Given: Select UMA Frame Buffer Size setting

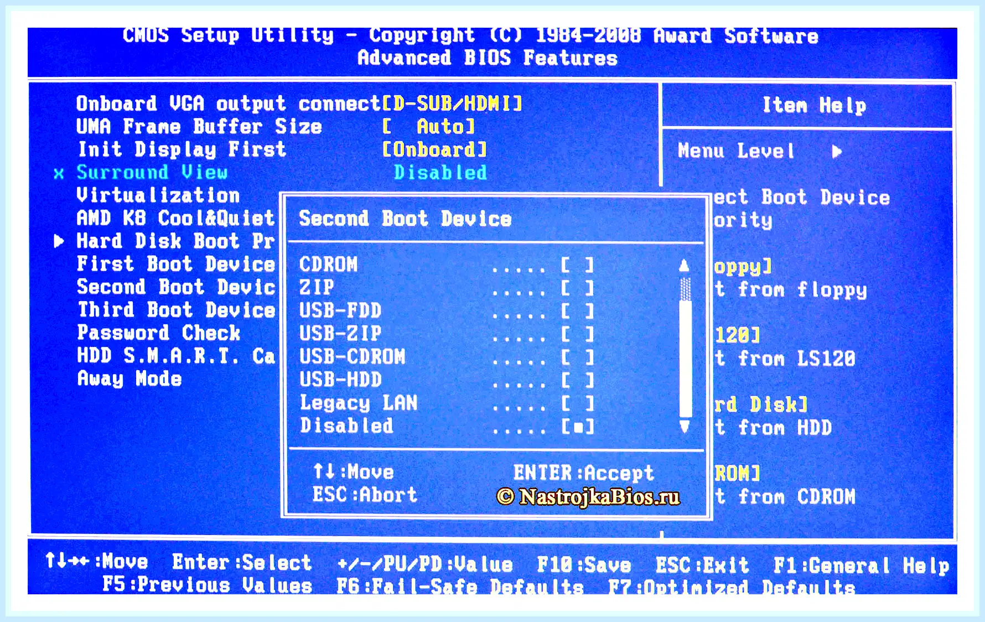Looking at the screenshot, I should [x=199, y=127].
